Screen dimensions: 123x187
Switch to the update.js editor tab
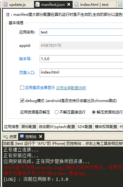[x=18, y=5]
